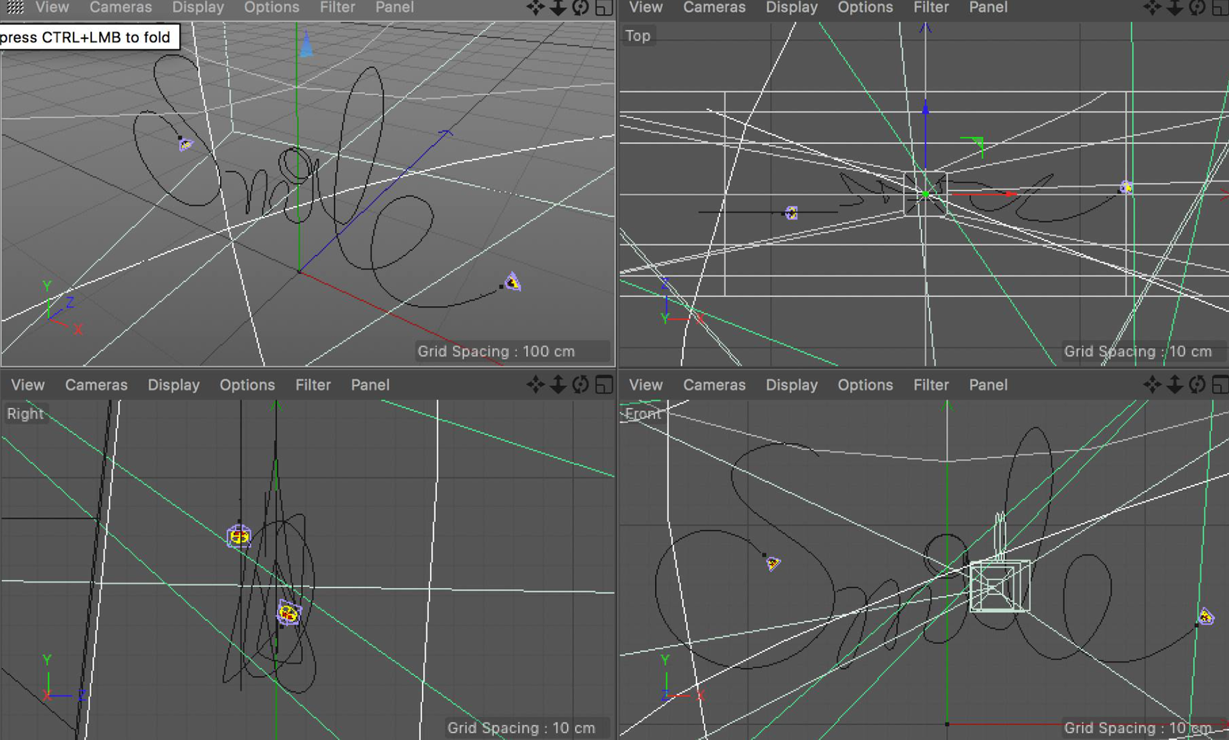
Task: Open the Panel menu in Top viewport
Action: click(x=988, y=8)
